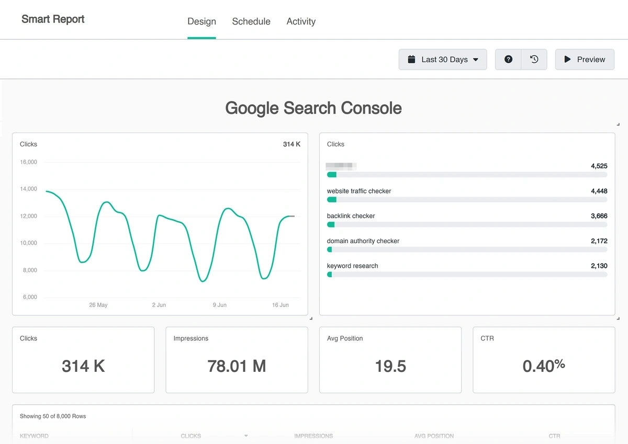Click the play icon in Preview button

point(567,60)
